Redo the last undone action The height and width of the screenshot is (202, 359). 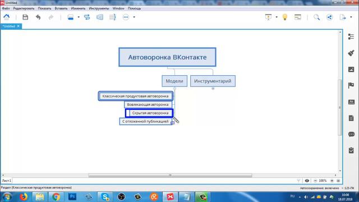(x=51, y=17)
